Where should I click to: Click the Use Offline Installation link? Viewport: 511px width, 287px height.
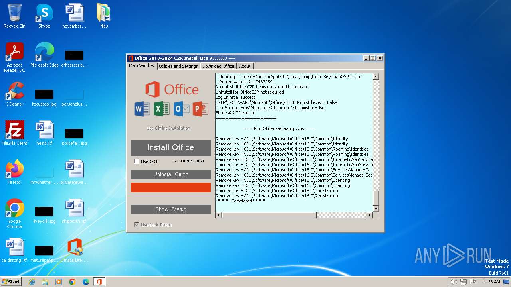click(x=168, y=128)
